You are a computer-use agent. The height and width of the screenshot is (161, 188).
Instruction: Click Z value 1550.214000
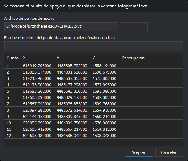104,117
